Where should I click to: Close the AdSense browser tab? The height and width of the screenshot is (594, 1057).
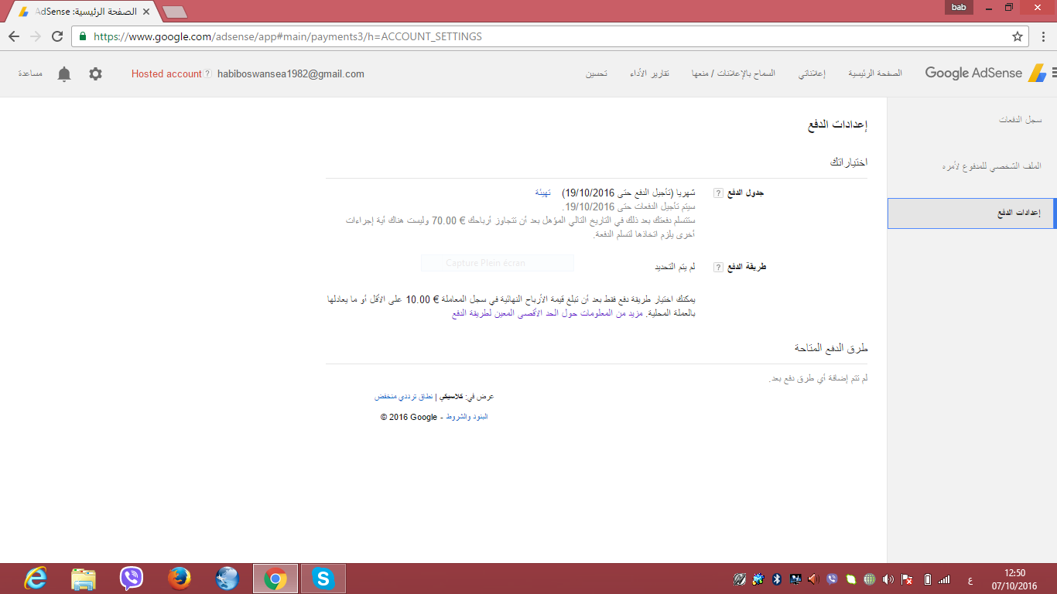[x=146, y=12]
